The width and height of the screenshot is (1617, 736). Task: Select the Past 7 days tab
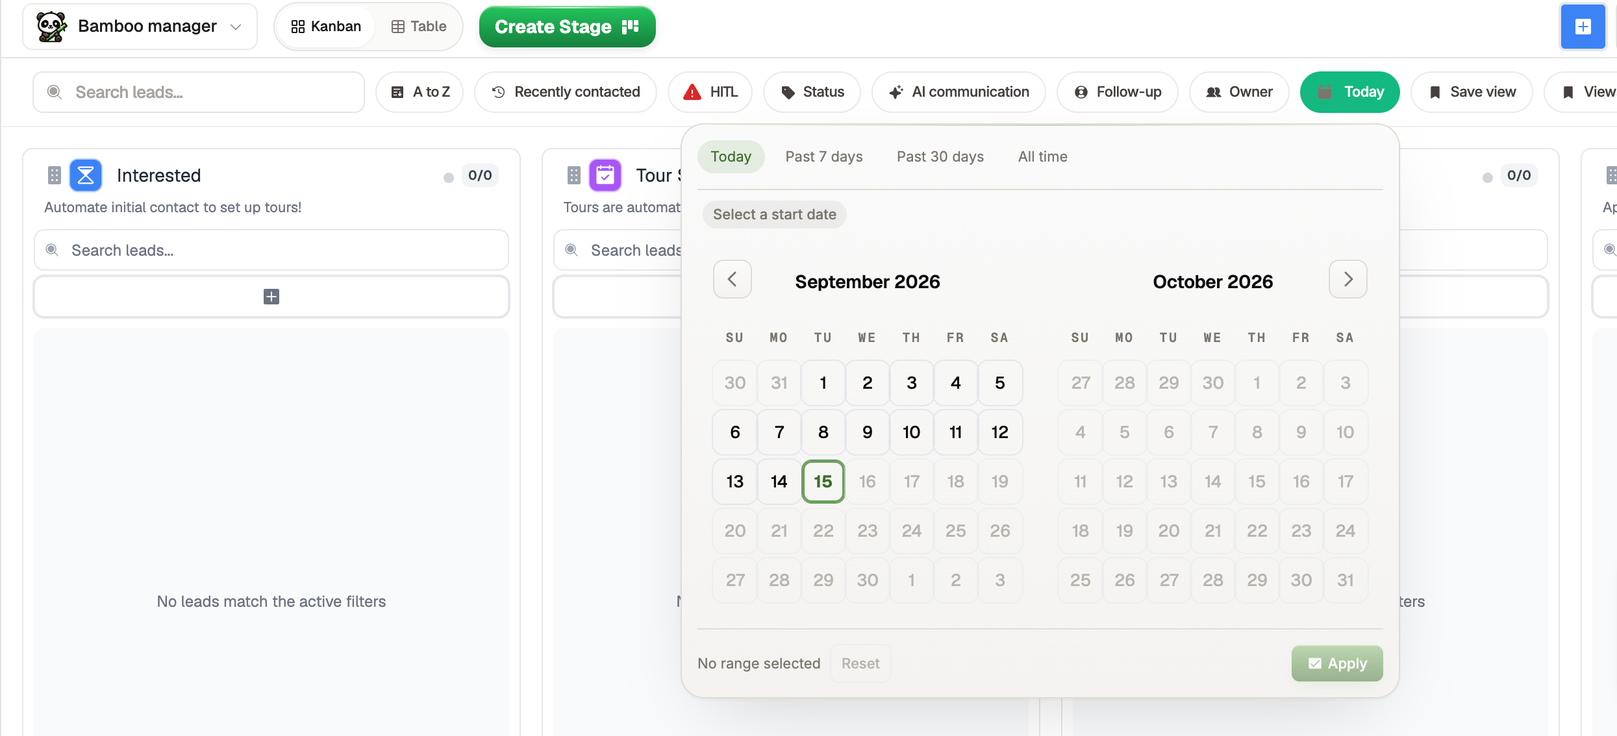point(824,156)
